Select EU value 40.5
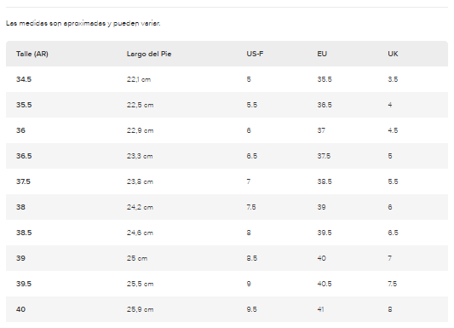The width and height of the screenshot is (454, 328). [x=325, y=284]
